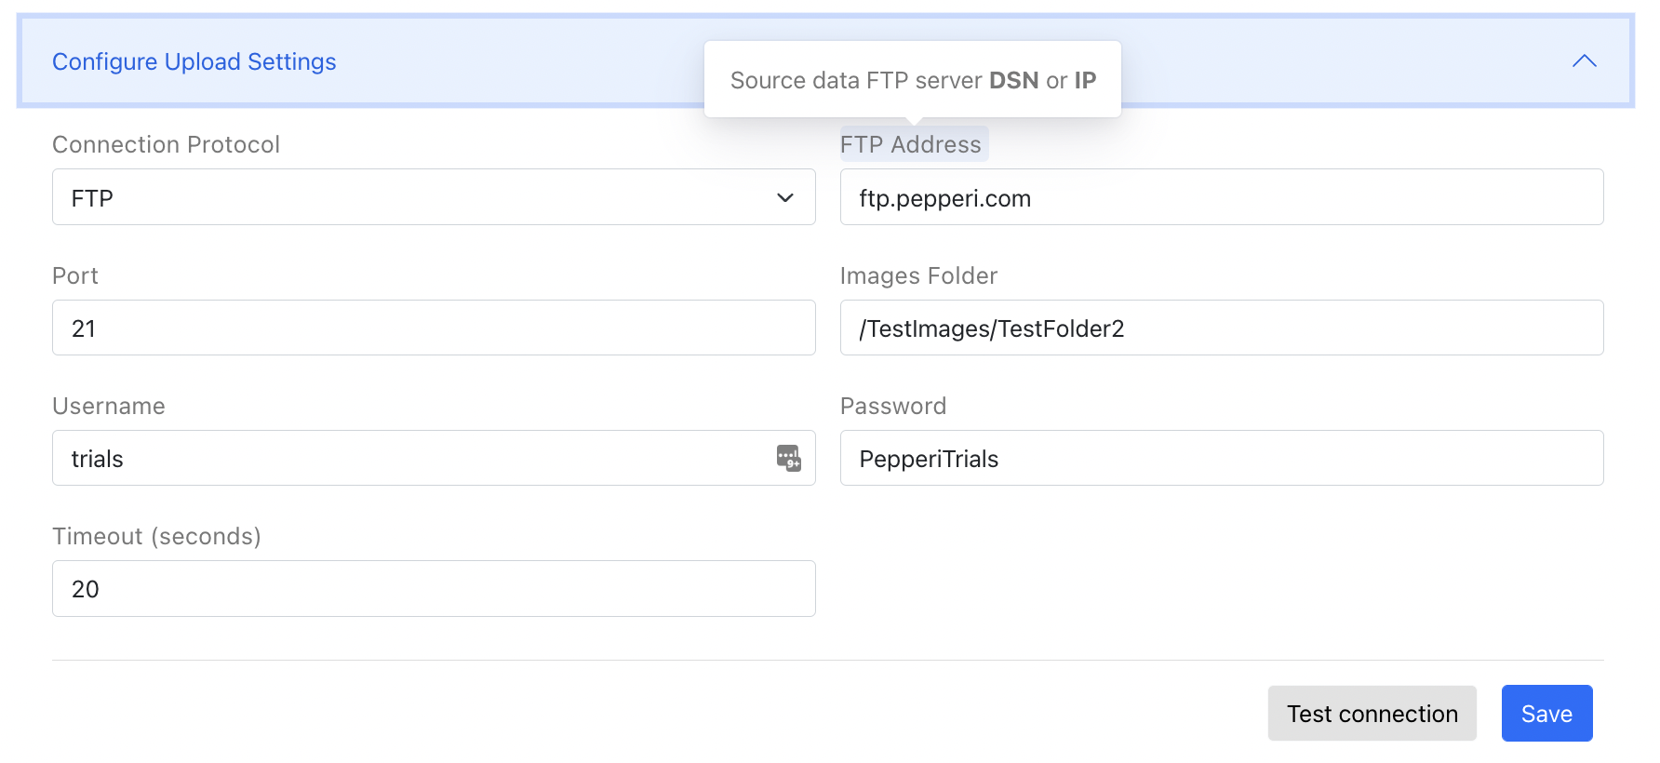Click the Images Folder label
The image size is (1660, 763).
918,275
